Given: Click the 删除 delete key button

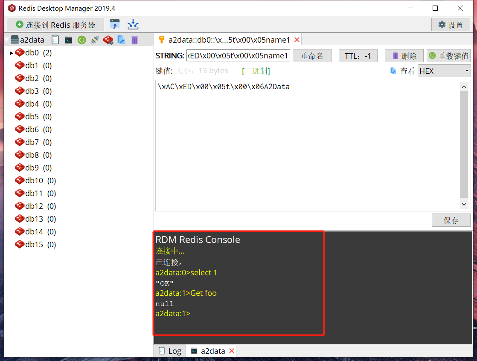Looking at the screenshot, I should [x=404, y=56].
